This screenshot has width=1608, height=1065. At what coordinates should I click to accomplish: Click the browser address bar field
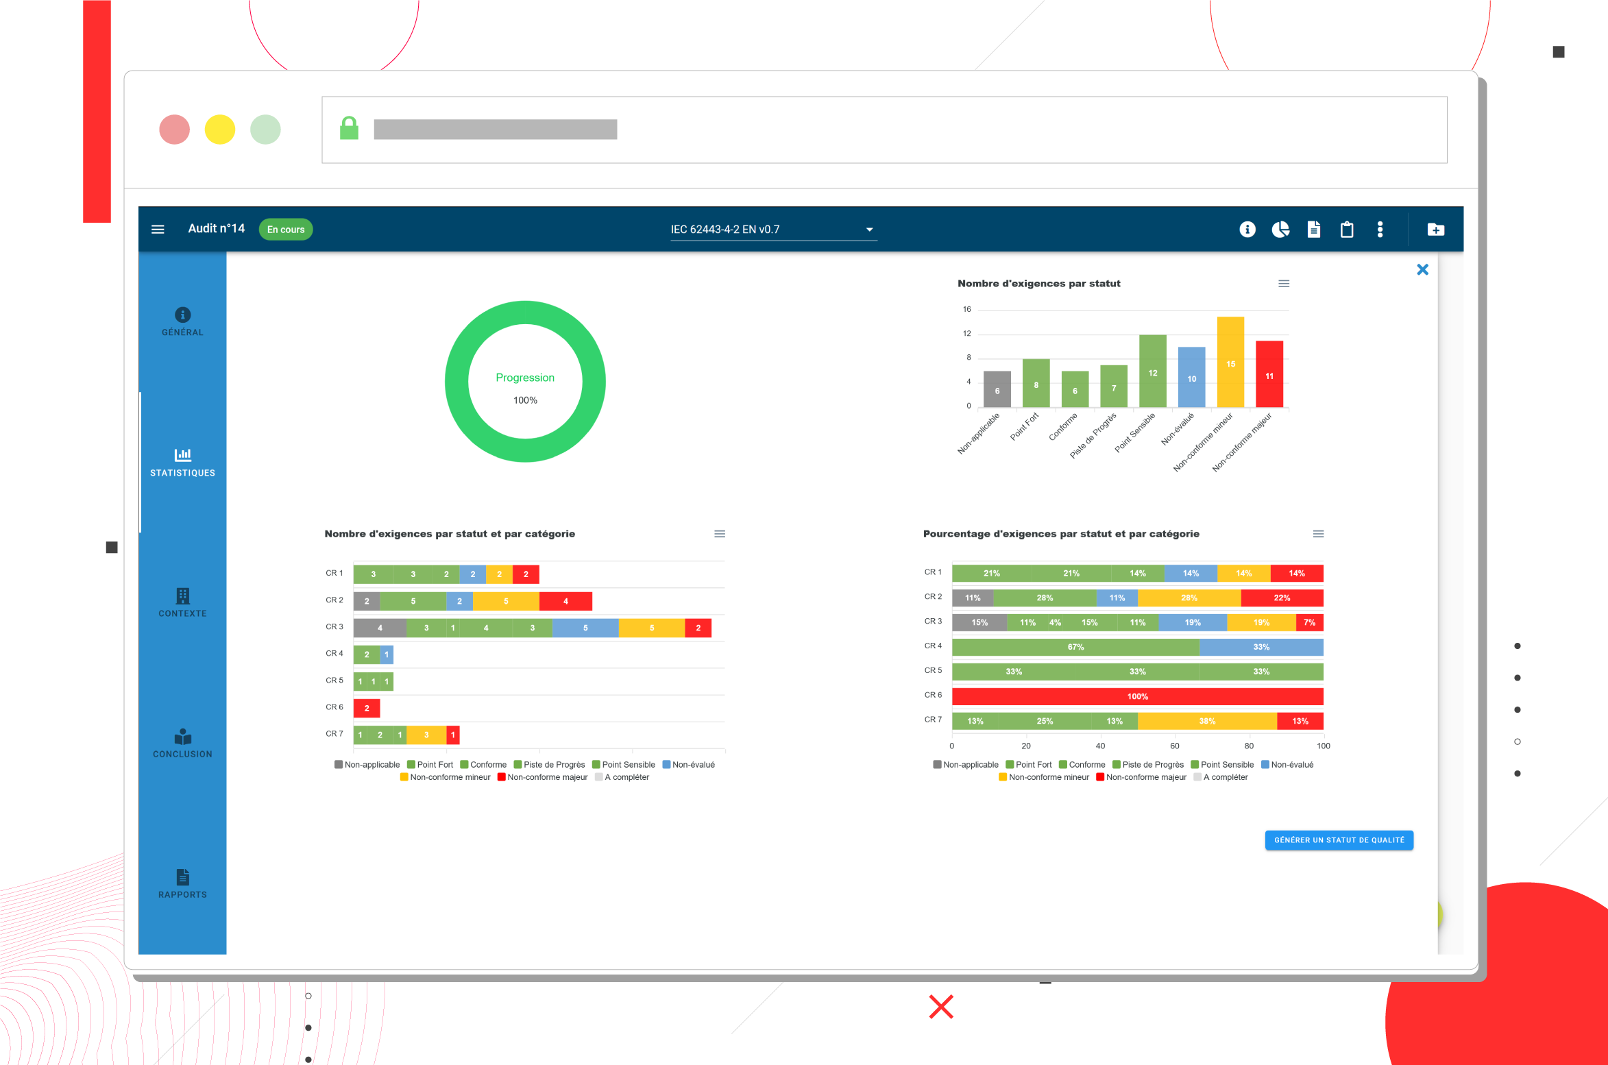point(884,130)
